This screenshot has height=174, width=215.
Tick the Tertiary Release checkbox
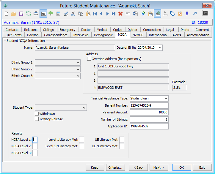37,119
